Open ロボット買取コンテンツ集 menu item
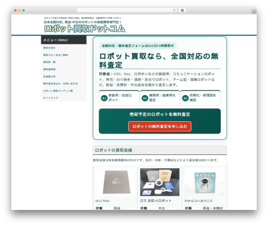The image size is (268, 226). pyautogui.click(x=64, y=91)
